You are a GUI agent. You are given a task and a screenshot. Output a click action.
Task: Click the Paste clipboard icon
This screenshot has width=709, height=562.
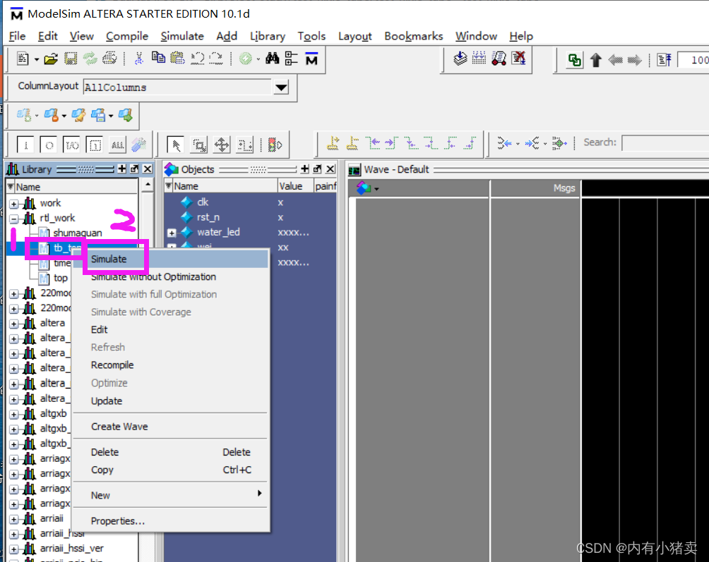pyautogui.click(x=177, y=58)
